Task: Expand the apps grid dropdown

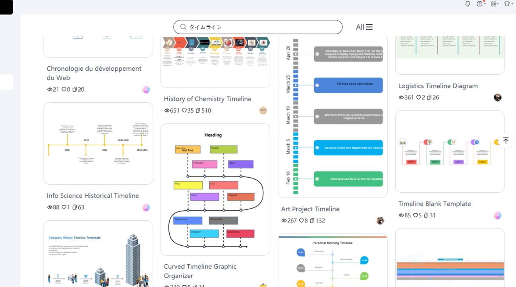Action: coord(494,4)
